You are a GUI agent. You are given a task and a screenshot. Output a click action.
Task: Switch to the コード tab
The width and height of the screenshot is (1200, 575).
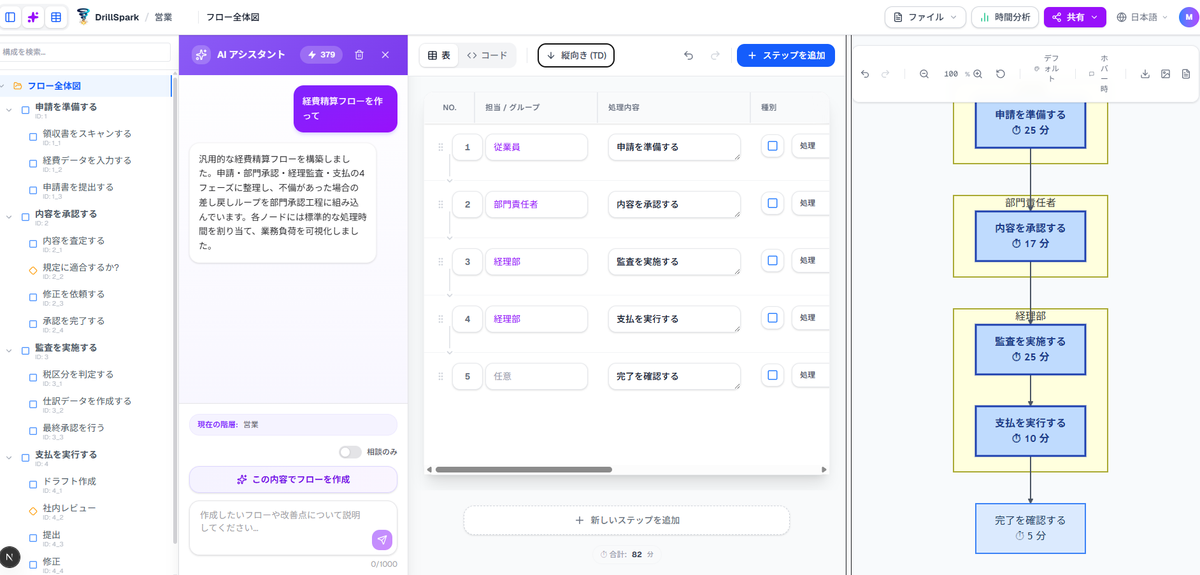click(x=487, y=55)
